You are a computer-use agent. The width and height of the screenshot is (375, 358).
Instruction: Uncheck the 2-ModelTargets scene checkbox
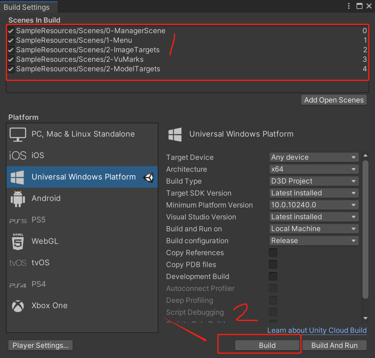coord(11,69)
